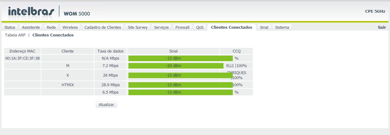Open the Status tab
The height and width of the screenshot is (135, 390).
click(x=10, y=27)
